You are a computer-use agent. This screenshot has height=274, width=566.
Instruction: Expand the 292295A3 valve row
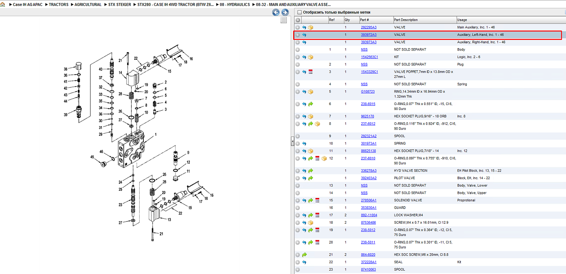pyautogui.click(x=298, y=27)
